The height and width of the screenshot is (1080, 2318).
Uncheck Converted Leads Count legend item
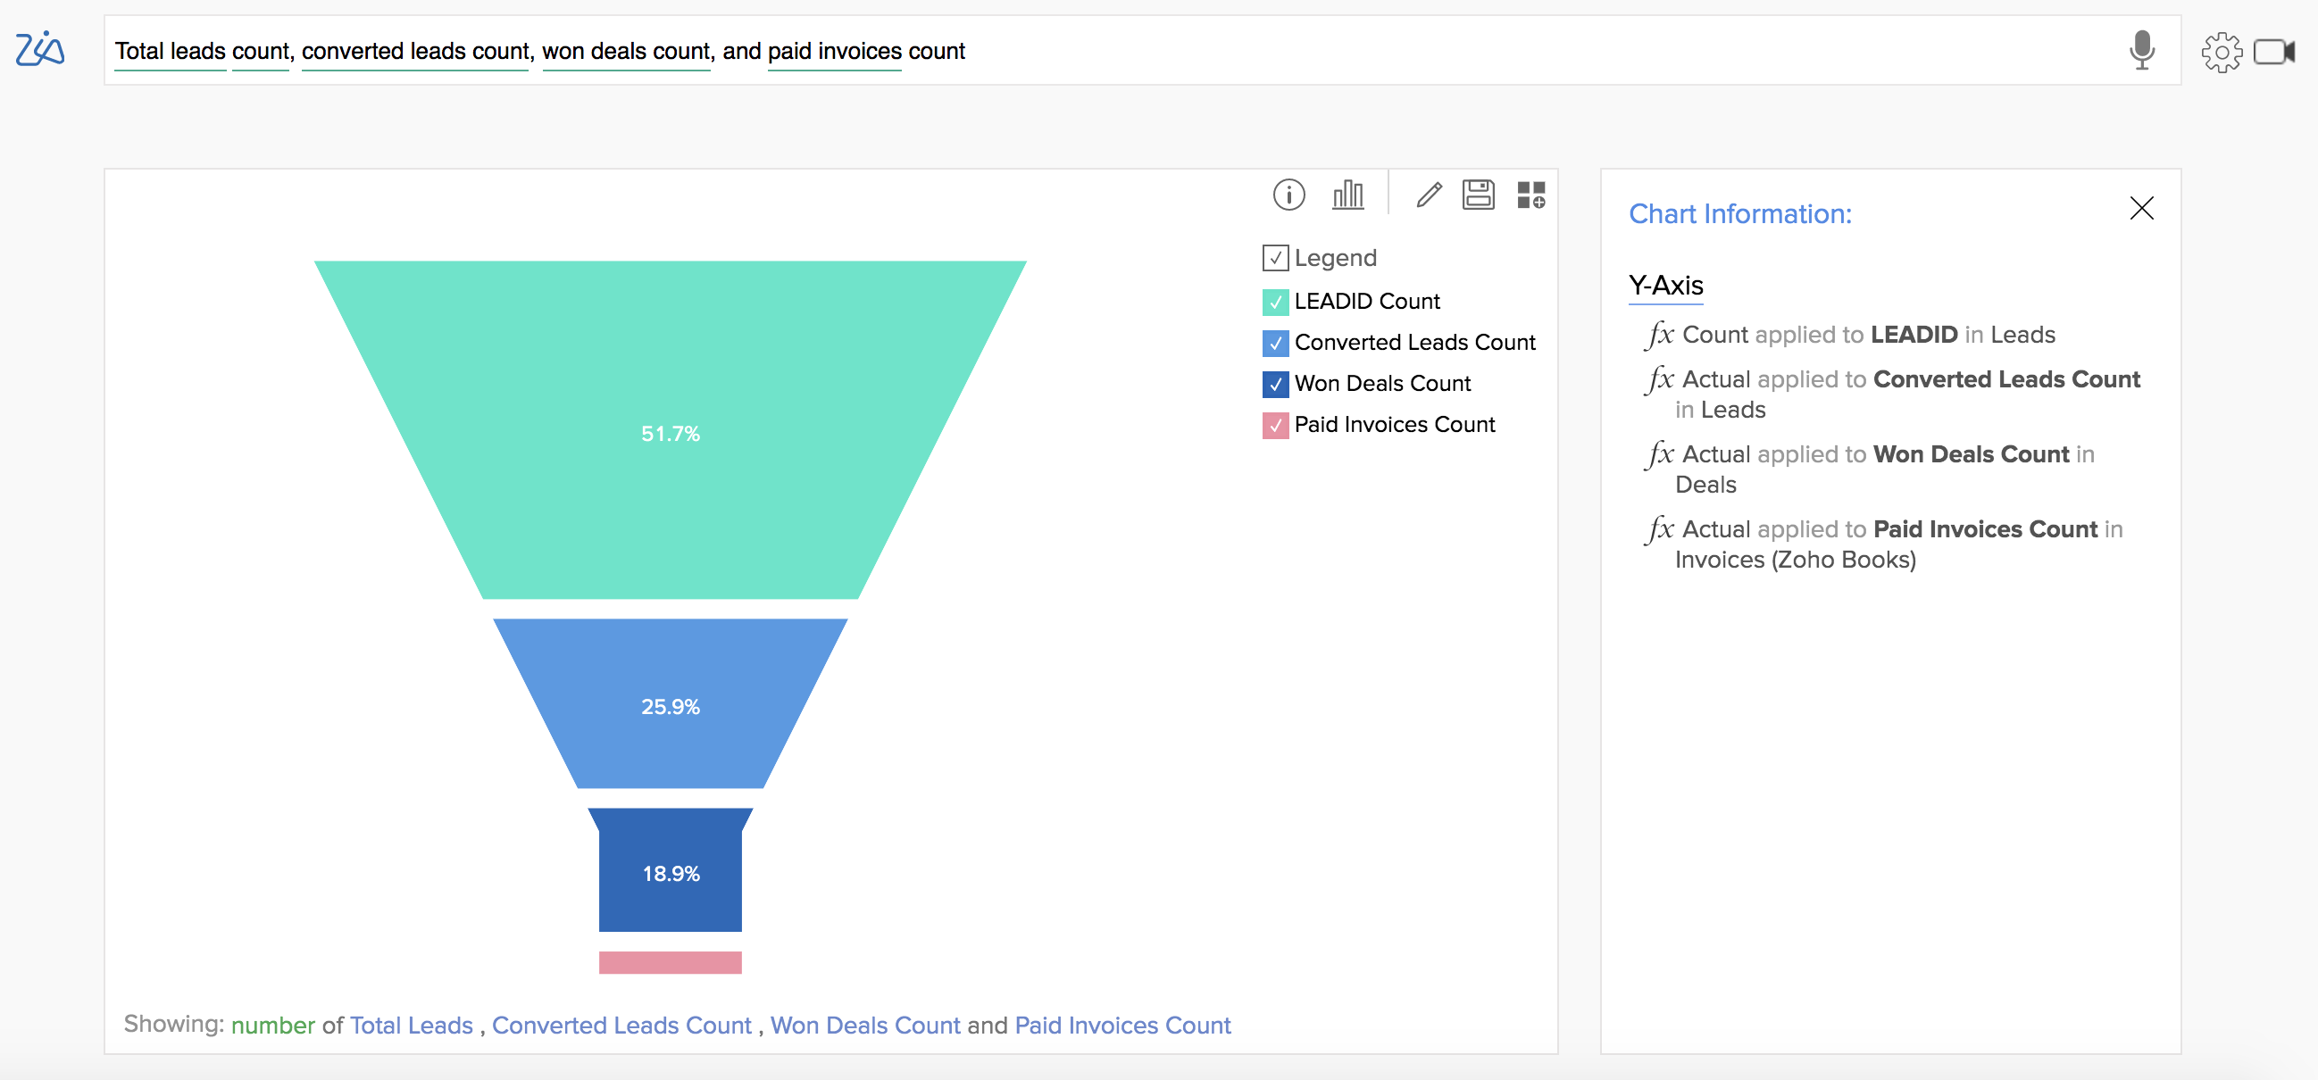click(x=1275, y=343)
